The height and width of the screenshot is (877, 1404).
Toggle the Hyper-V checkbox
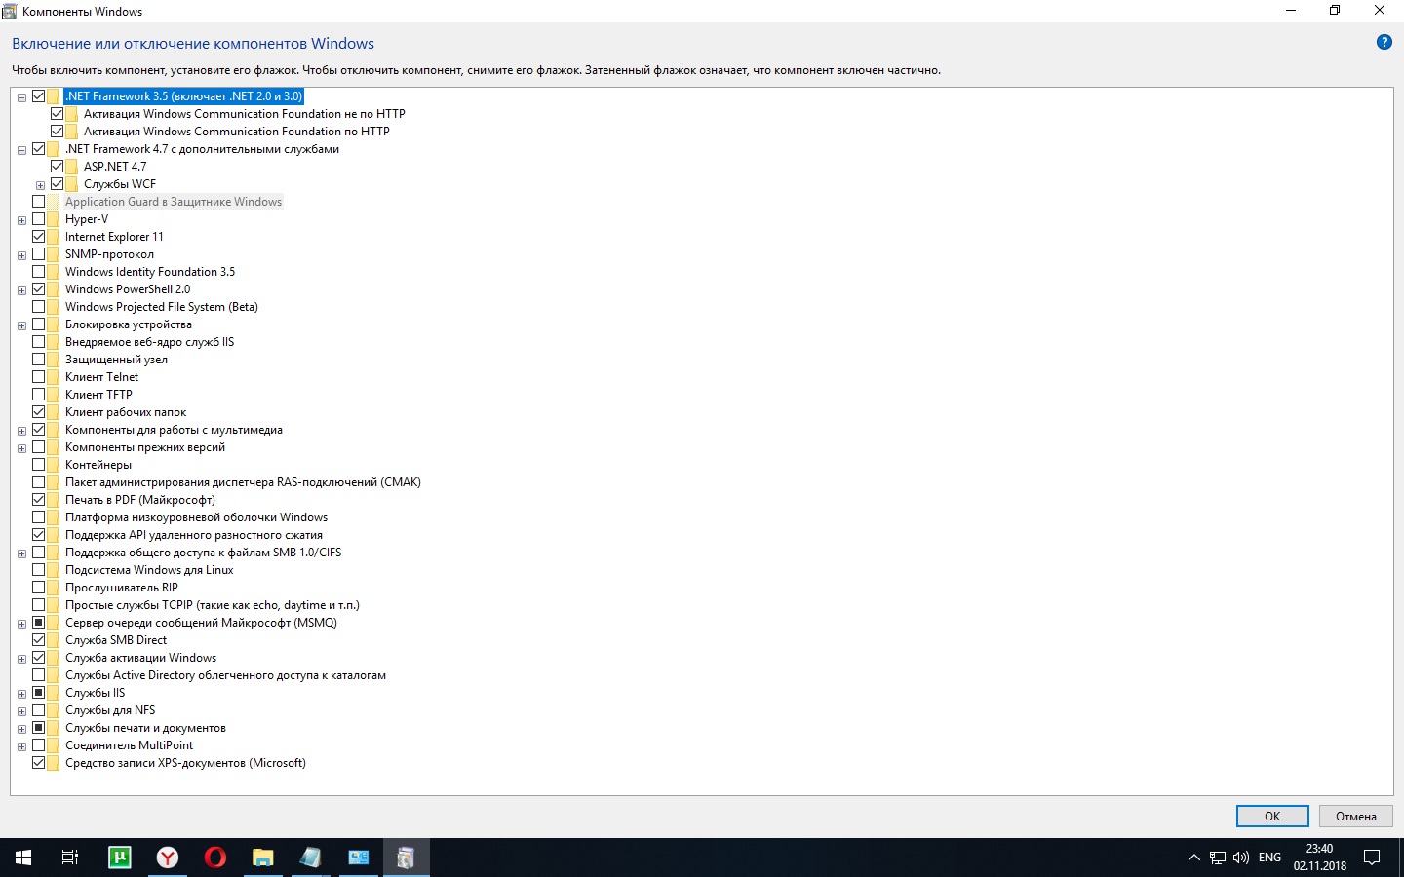tap(39, 219)
